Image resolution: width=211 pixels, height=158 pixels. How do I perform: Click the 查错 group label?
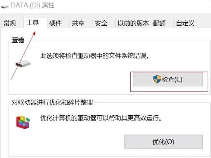pyautogui.click(x=18, y=40)
